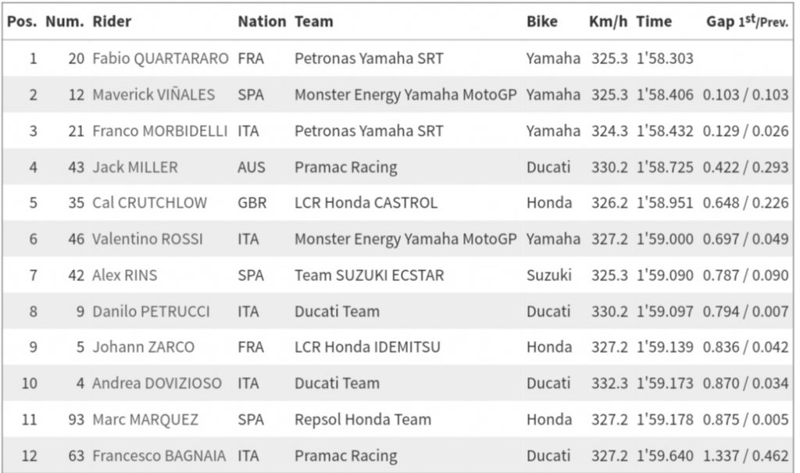
Task: Click the Team column header
Action: (314, 22)
